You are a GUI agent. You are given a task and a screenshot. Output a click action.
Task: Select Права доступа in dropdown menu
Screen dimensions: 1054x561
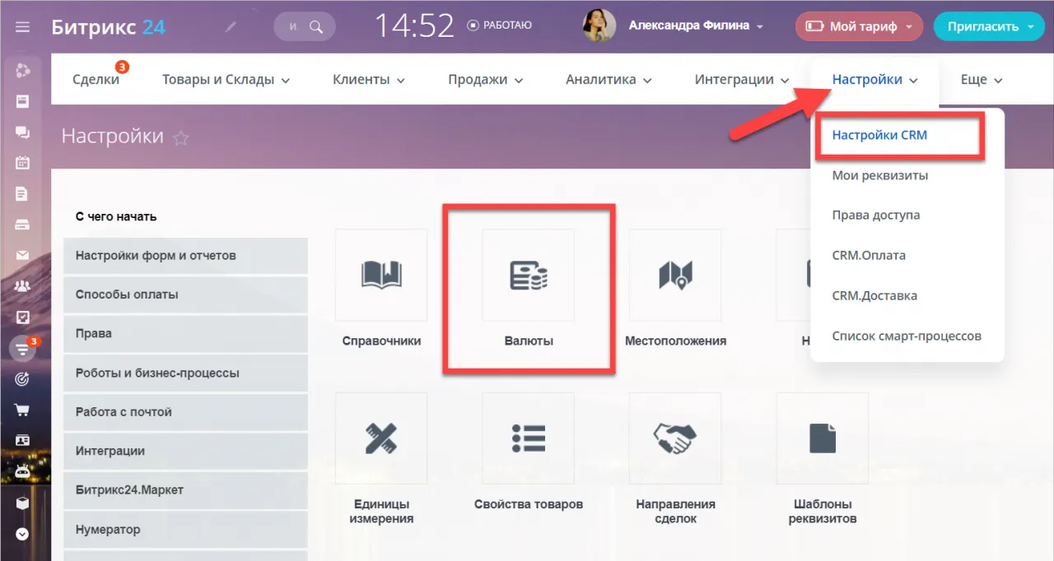[876, 215]
